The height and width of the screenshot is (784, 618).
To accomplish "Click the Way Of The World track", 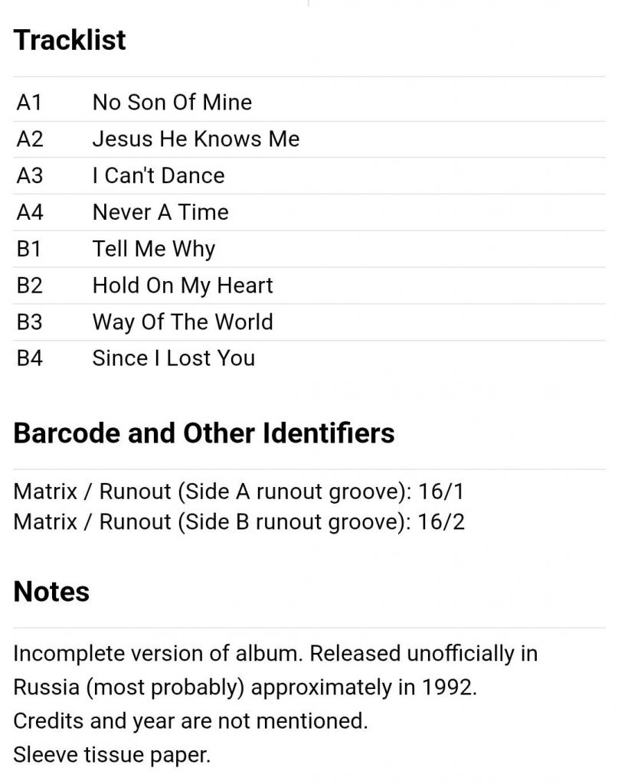I will pos(182,322).
